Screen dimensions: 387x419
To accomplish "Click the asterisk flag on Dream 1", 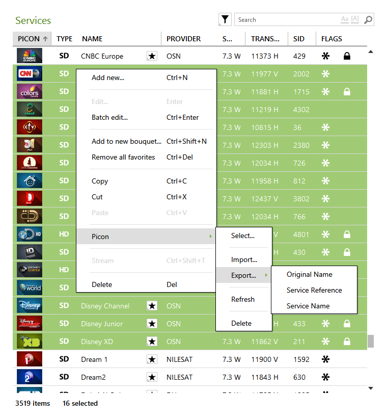I will [325, 359].
